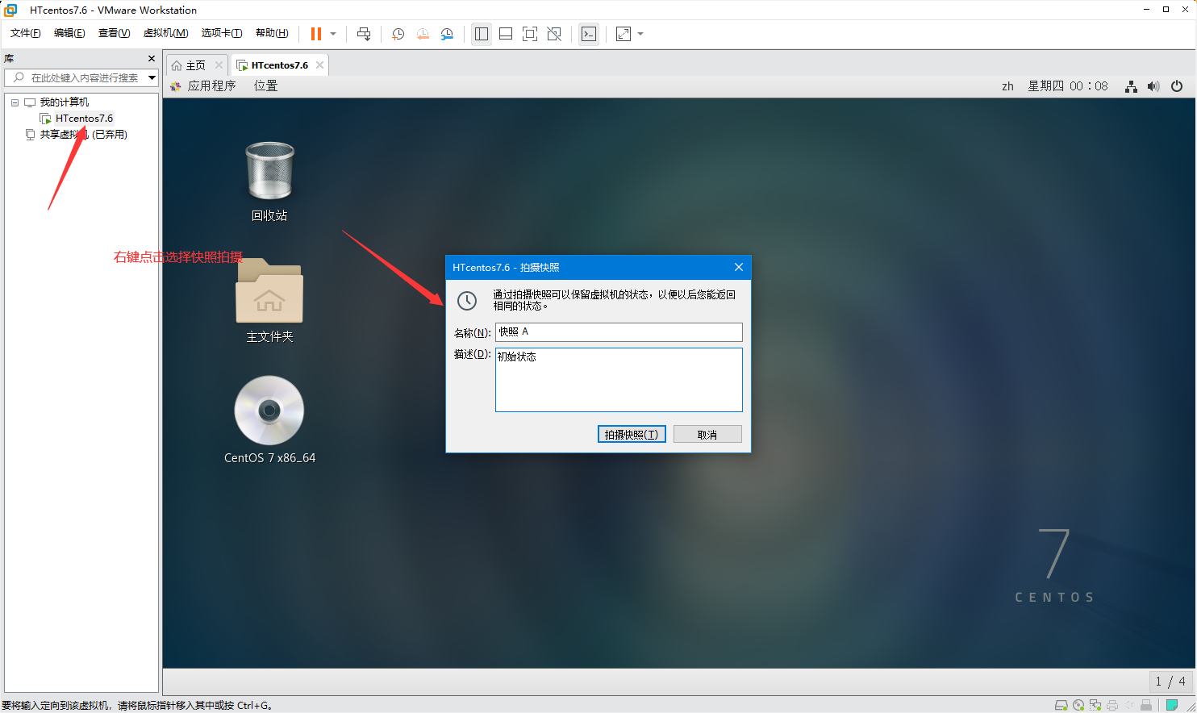1197x713 pixels.
Task: Click the volume icon in CentOS top bar
Action: click(x=1153, y=86)
